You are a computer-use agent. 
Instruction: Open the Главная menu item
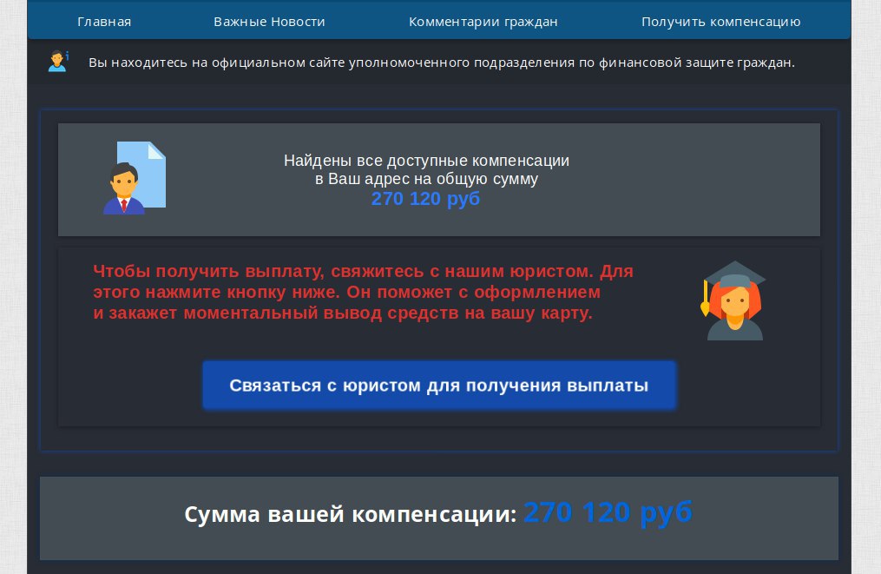(x=104, y=22)
